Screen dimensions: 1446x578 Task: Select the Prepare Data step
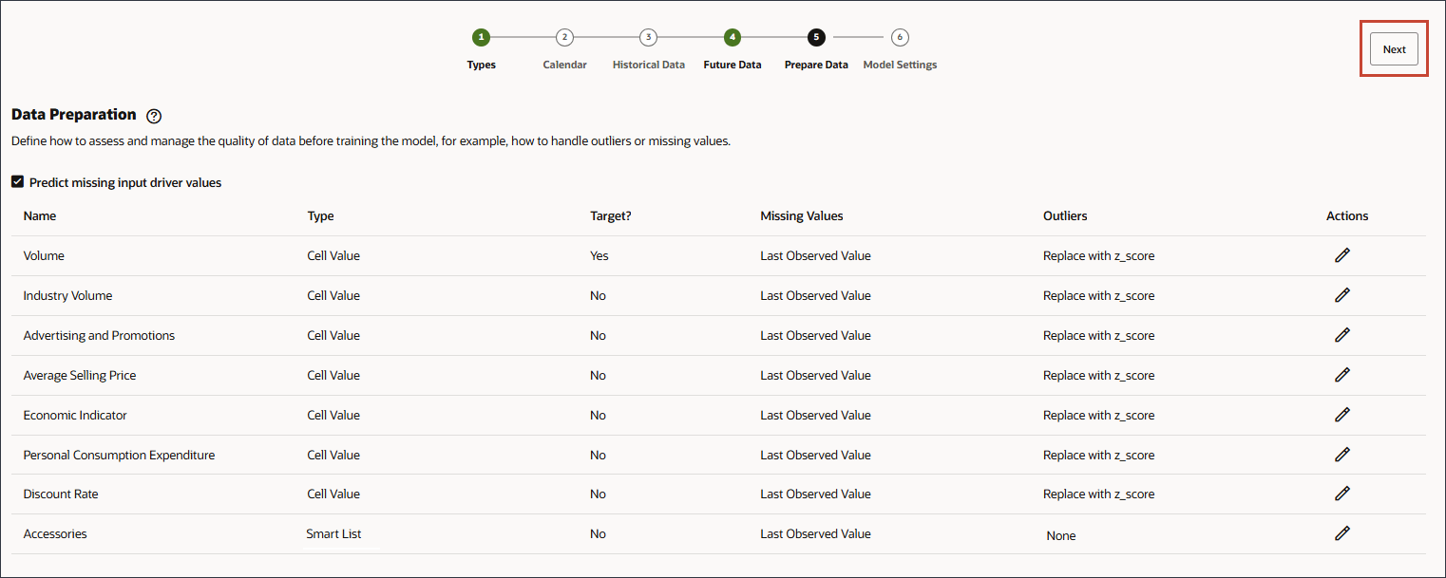pyautogui.click(x=816, y=38)
